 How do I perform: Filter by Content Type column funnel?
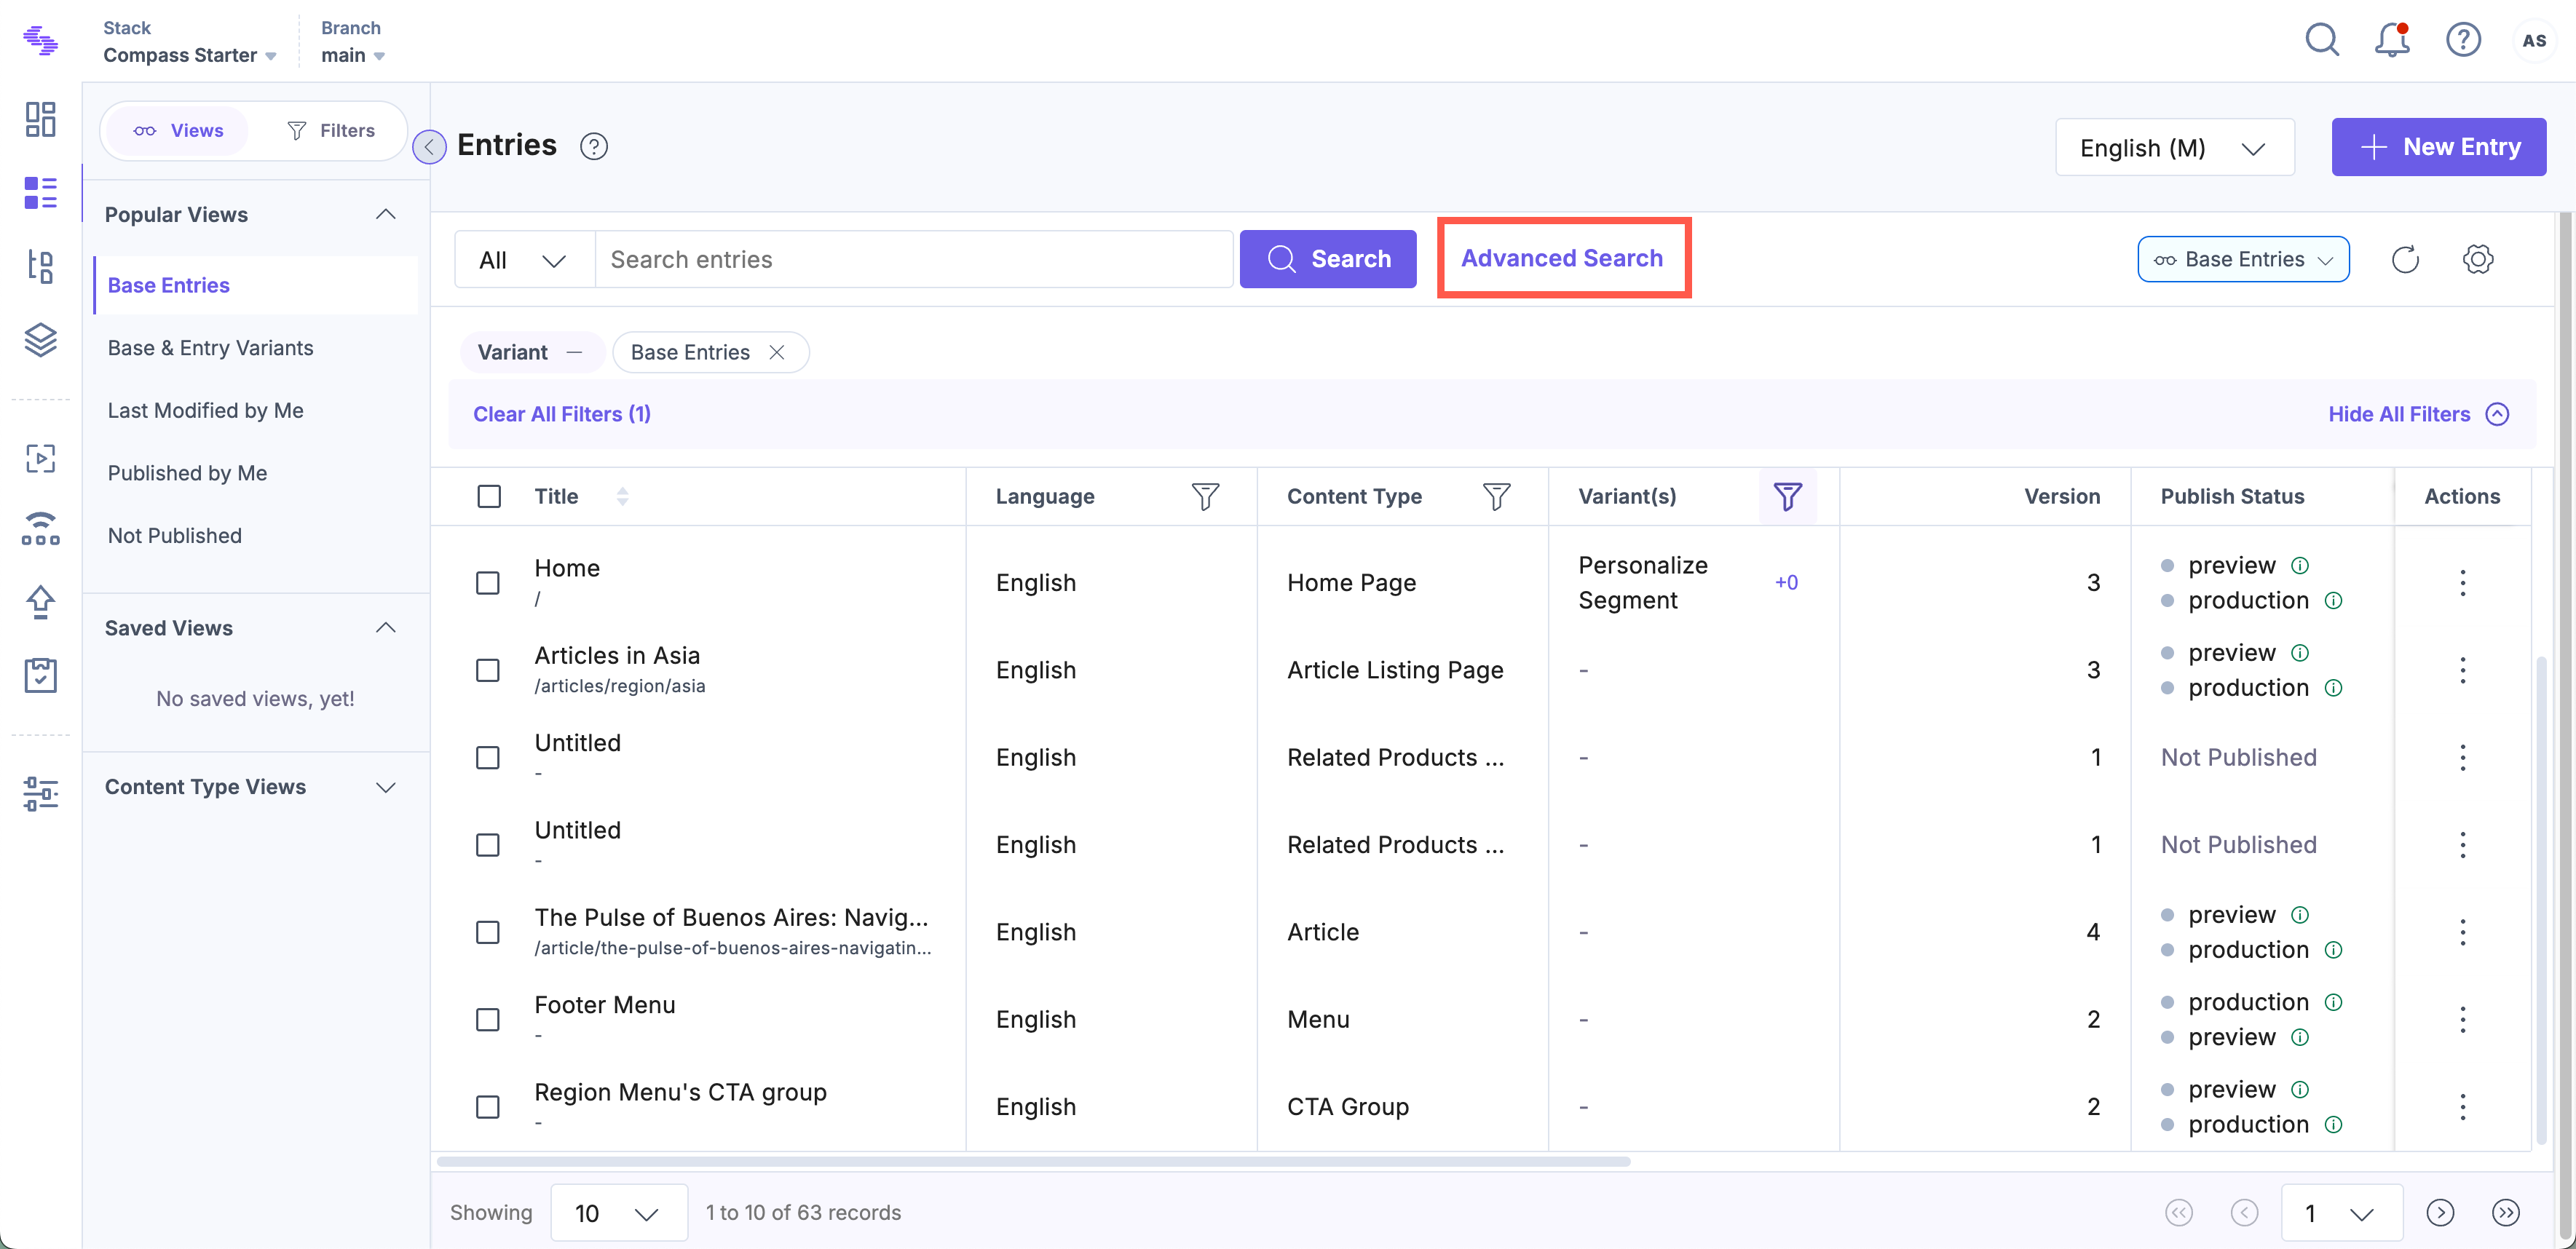click(x=1496, y=496)
